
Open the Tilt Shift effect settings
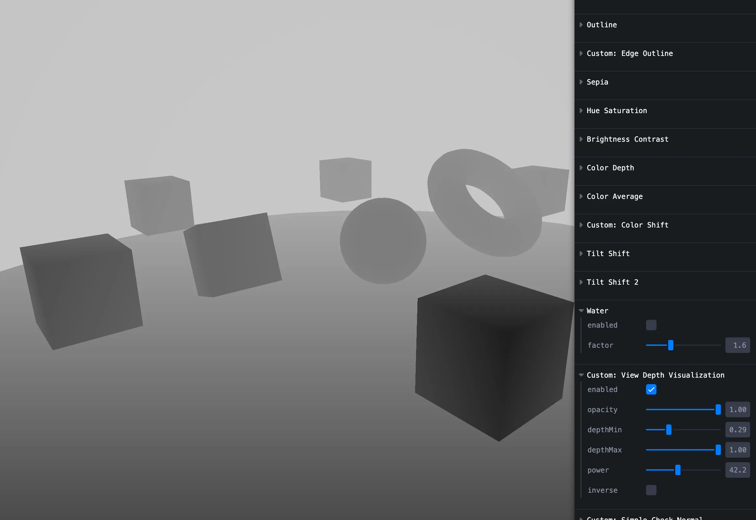point(608,253)
